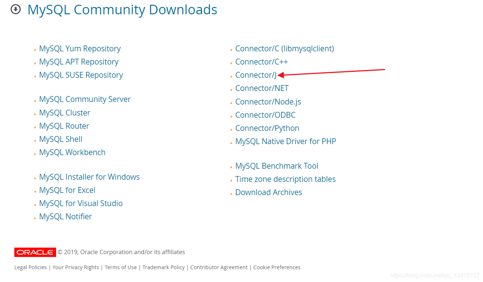Viewport: 483px width, 282px height.
Task: Open Your Privacy Rights footer link
Action: [75, 267]
